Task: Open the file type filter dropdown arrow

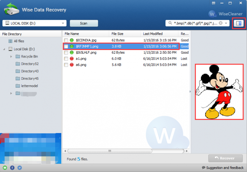Action: pyautogui.click(x=226, y=23)
